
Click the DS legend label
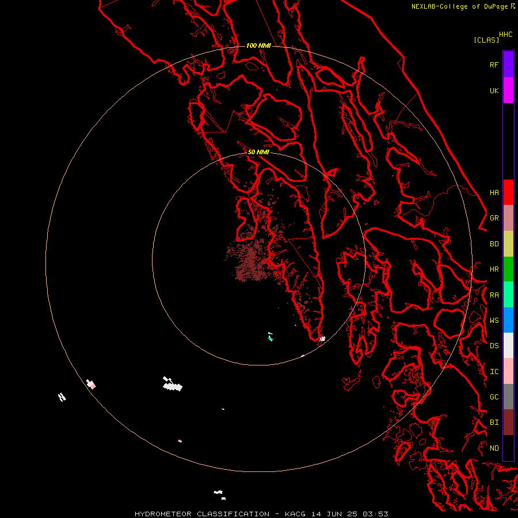click(x=494, y=346)
